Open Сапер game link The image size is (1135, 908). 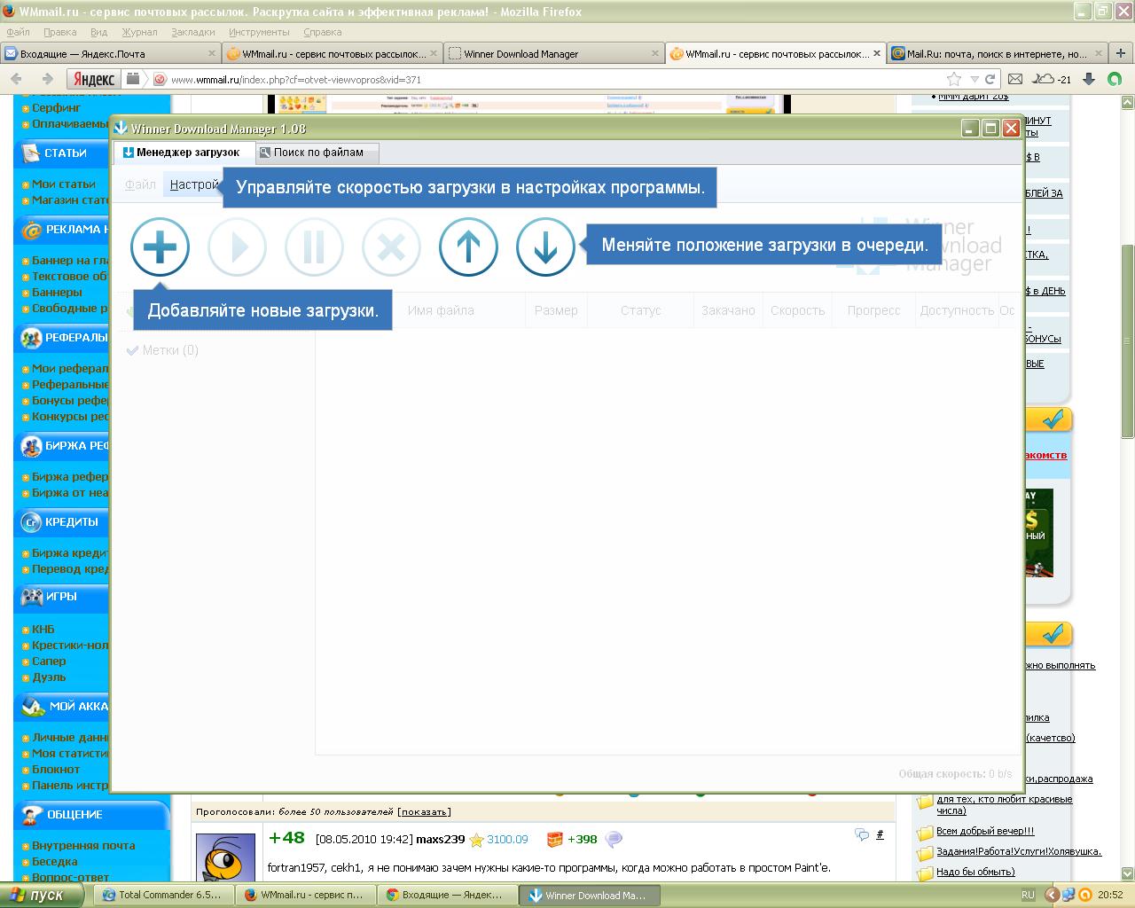point(49,661)
